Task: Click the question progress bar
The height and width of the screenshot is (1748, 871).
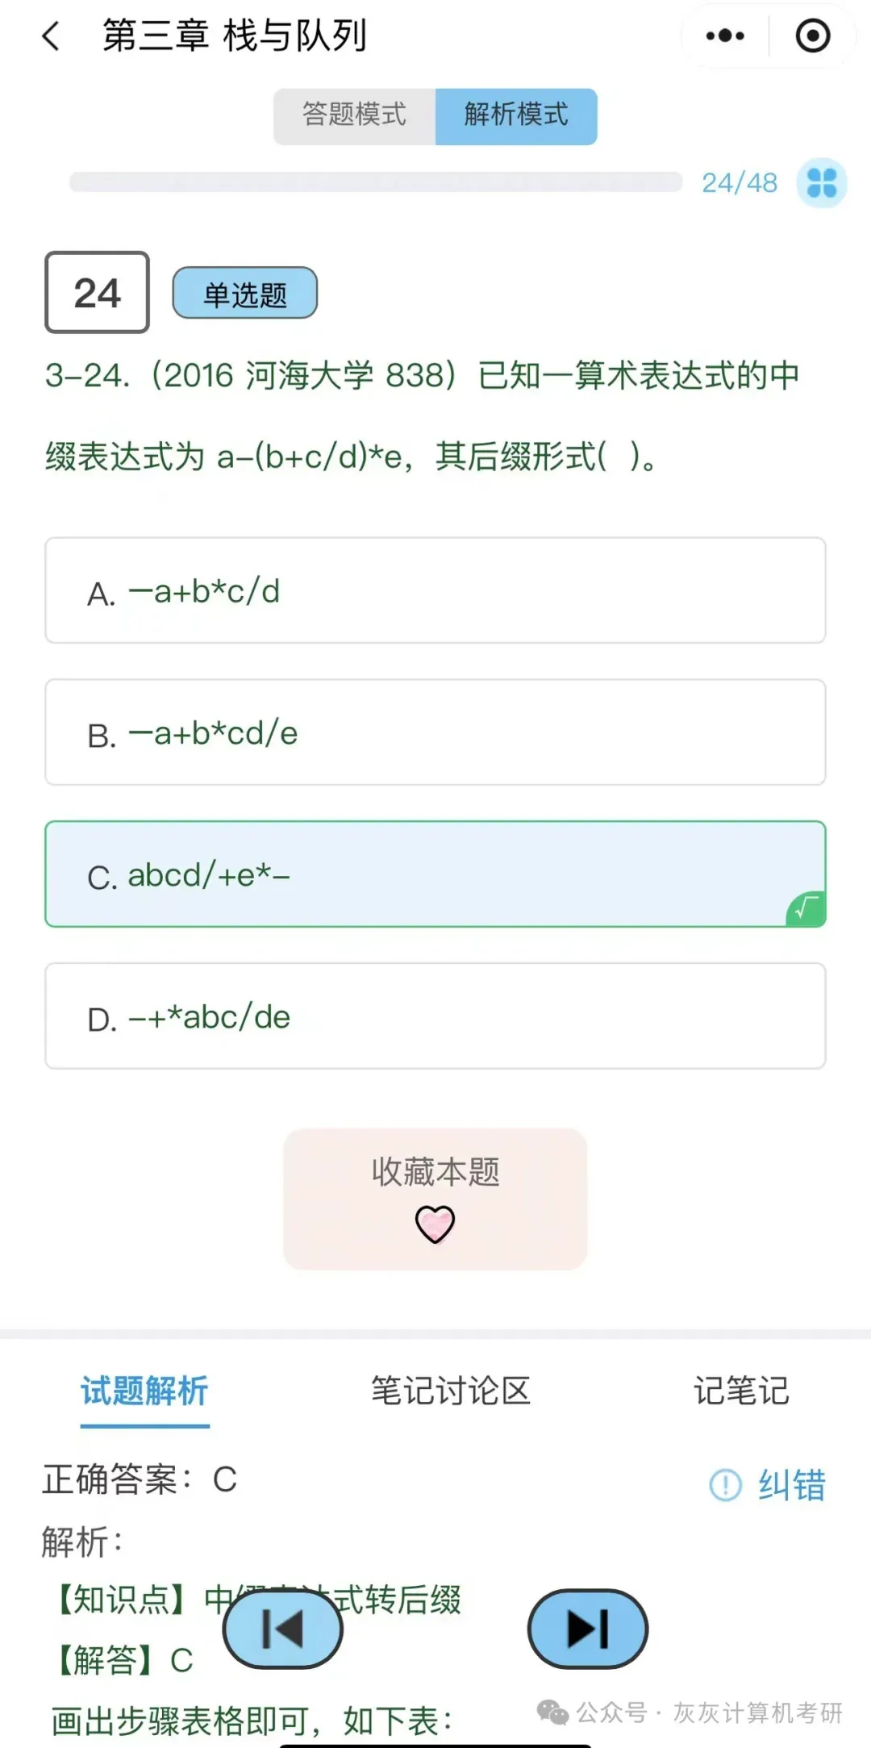Action: [x=376, y=182]
